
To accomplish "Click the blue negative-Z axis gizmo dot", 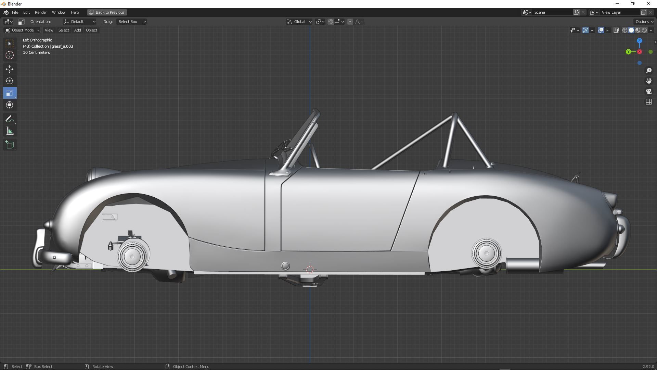I will pos(640,63).
